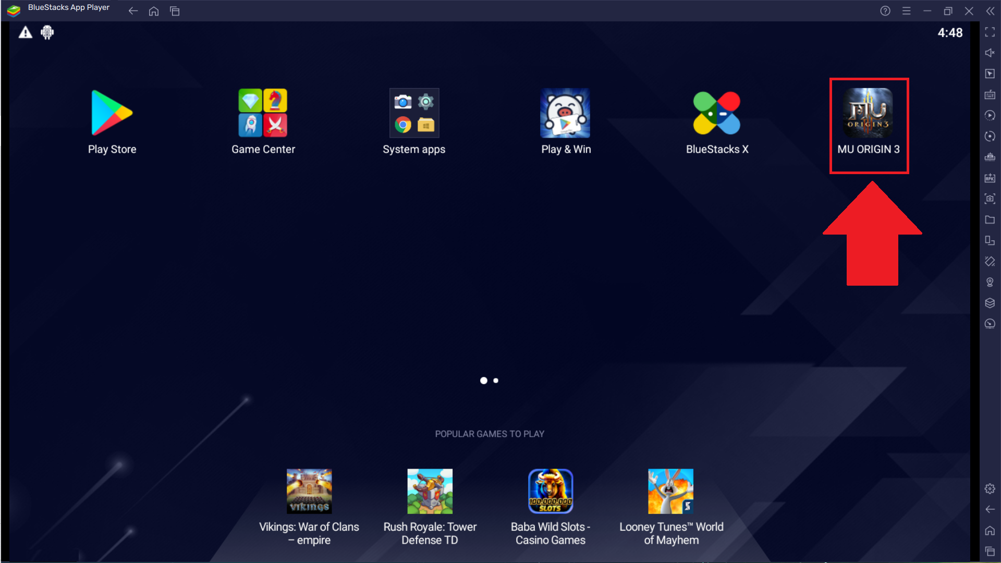Click the Android robot status icon
The image size is (1001, 563).
(x=47, y=32)
